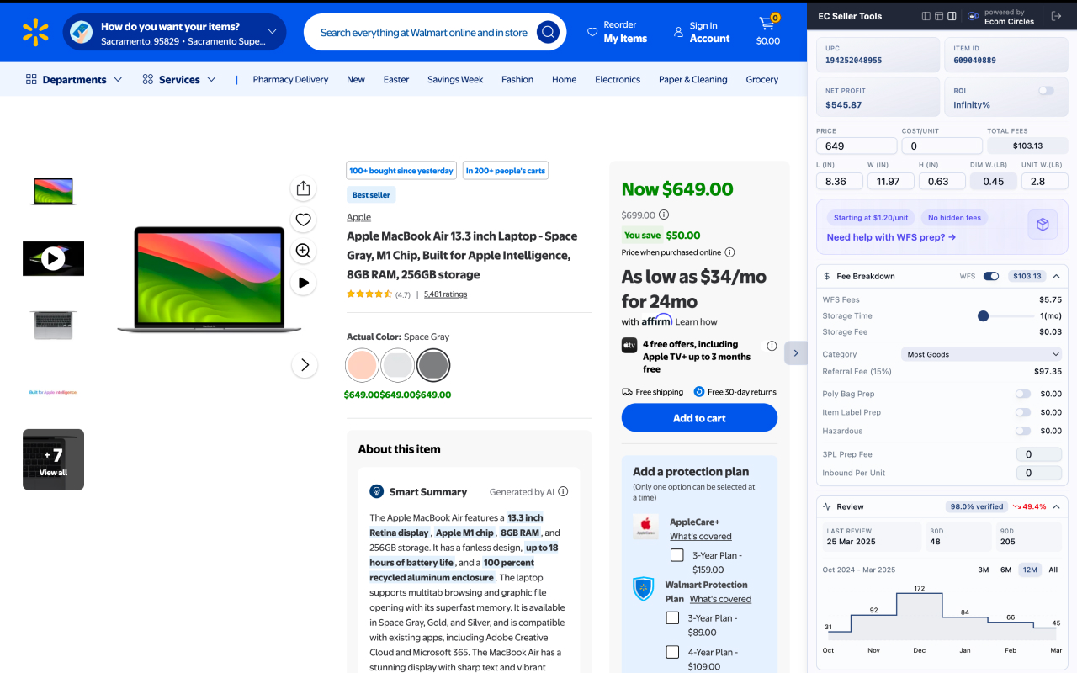Add the MacBook to favorites via heart icon
The image size is (1077, 673).
303,220
